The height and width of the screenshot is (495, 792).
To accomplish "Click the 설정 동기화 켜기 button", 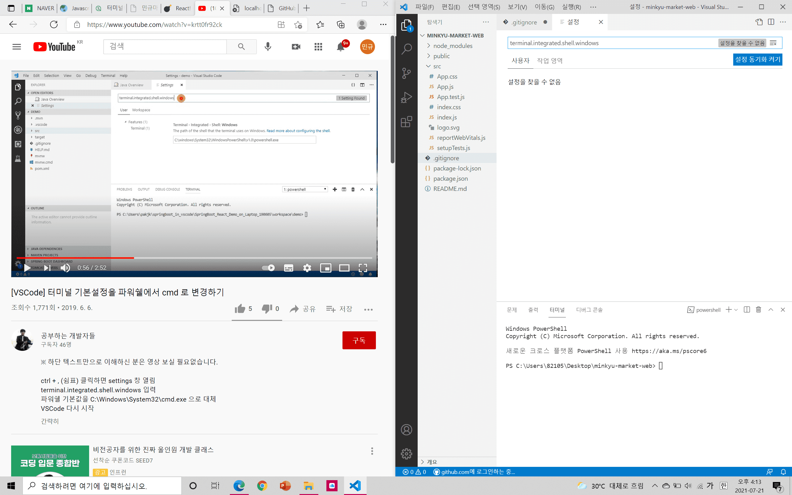I will [x=757, y=60].
